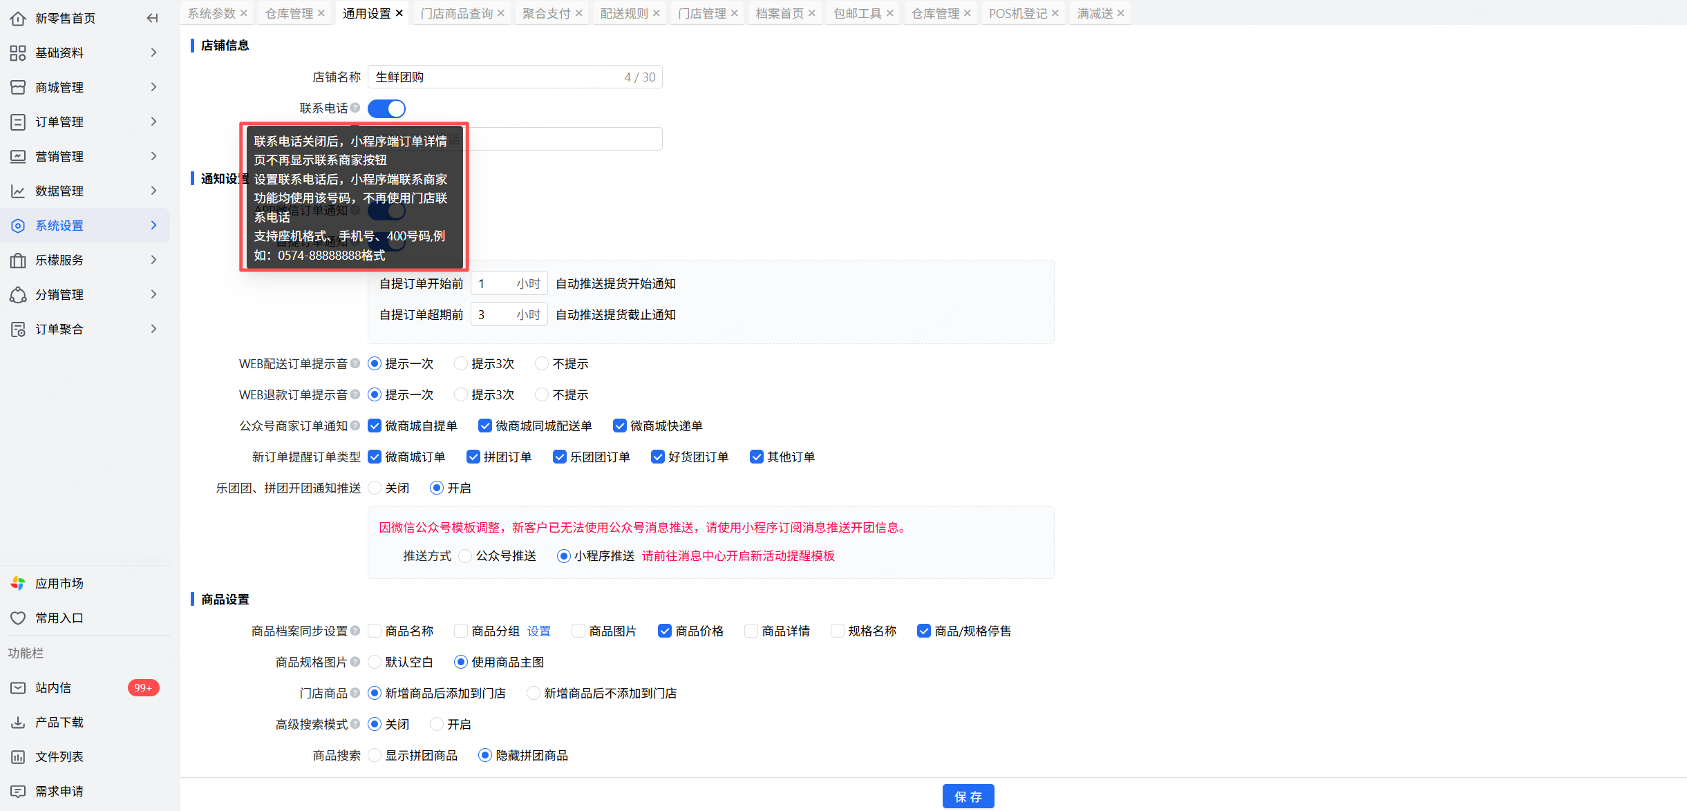The image size is (1687, 811).
Task: Click help icon beside WEB配送订单提示音
Action: [355, 363]
